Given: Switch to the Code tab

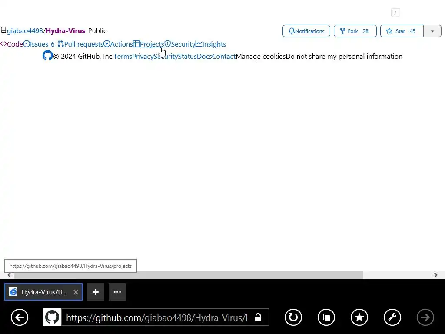Looking at the screenshot, I should click(12, 44).
